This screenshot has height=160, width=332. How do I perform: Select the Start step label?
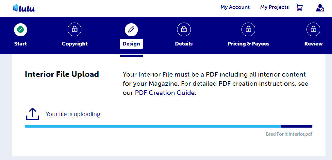tap(21, 44)
